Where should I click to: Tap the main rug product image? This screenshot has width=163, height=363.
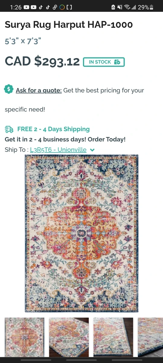[81, 233]
